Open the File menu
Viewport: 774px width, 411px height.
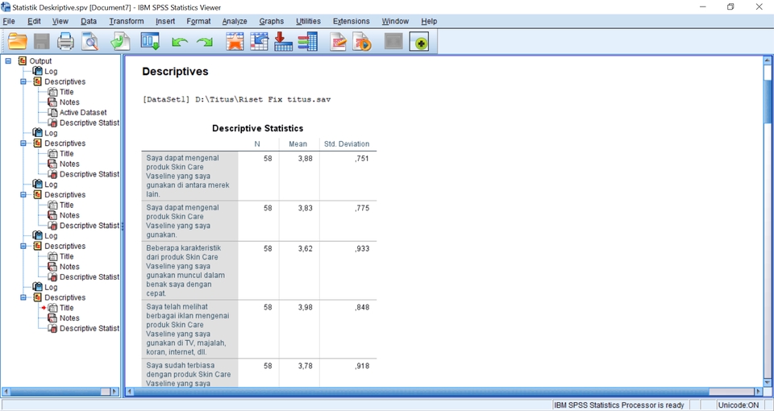click(x=9, y=21)
